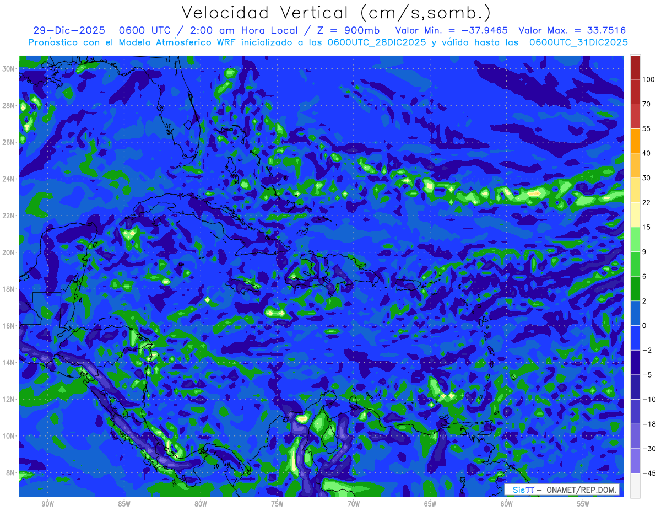The width and height of the screenshot is (661, 511).
Task: Pick the white swatch below -45
Action: coord(636,485)
